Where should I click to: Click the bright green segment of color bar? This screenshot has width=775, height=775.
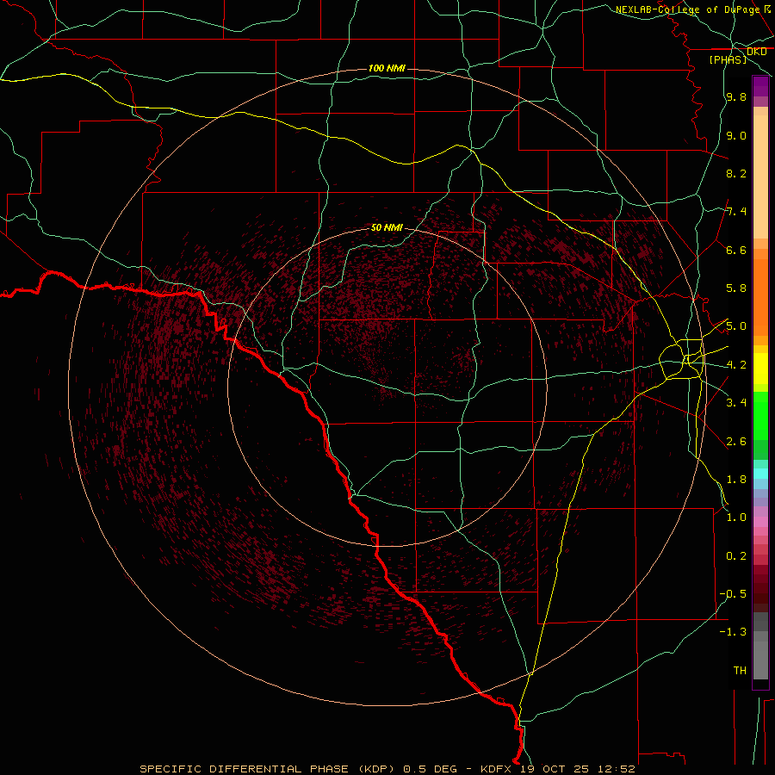pos(760,416)
